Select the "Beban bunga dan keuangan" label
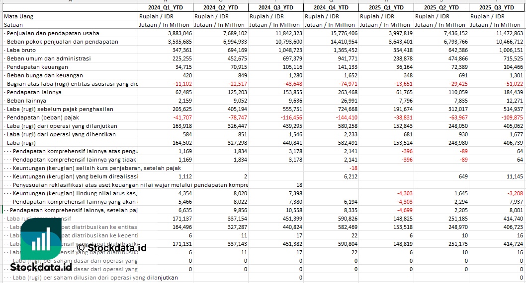526x283 pixels. (45, 75)
